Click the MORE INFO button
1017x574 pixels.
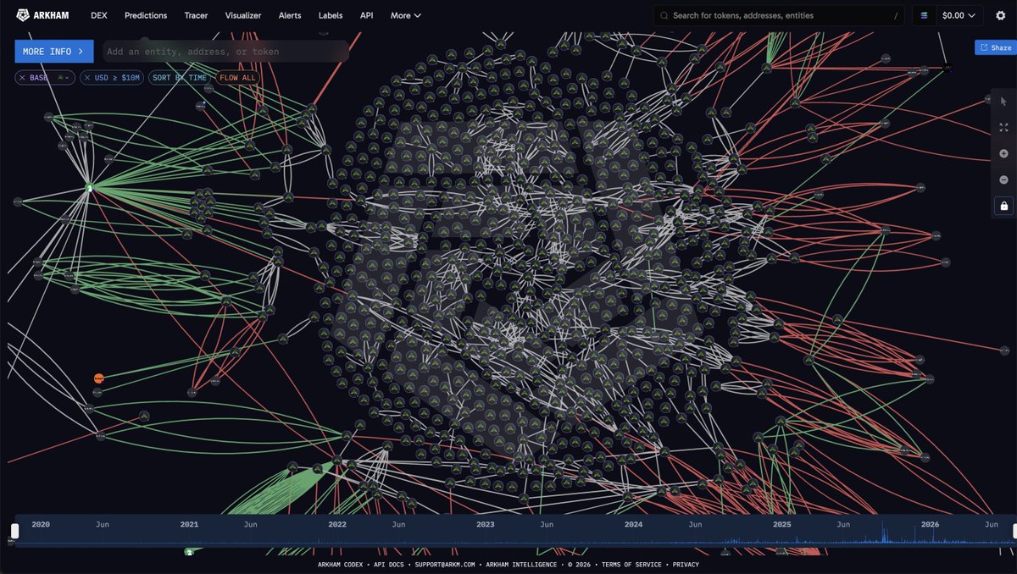click(53, 52)
